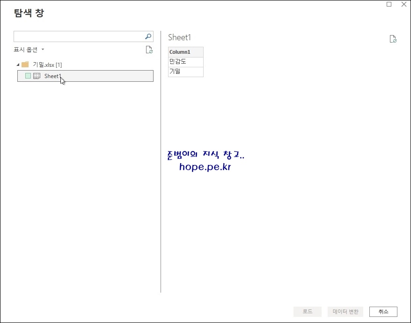Click the 로드 button
The height and width of the screenshot is (323, 411).
308,311
